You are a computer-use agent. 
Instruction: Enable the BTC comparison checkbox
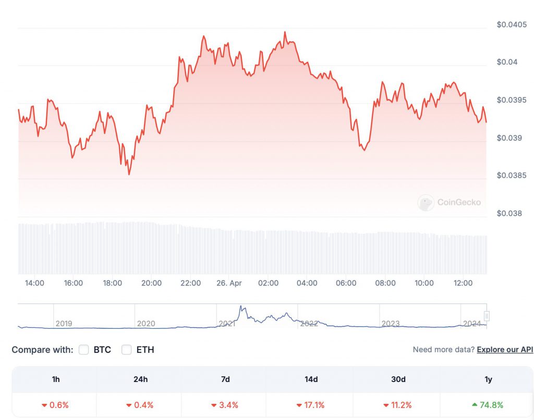[x=83, y=350]
